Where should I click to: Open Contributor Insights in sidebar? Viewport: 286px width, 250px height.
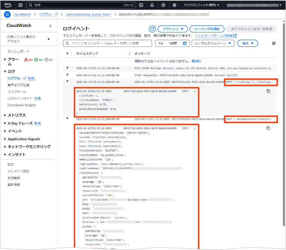click(22, 105)
